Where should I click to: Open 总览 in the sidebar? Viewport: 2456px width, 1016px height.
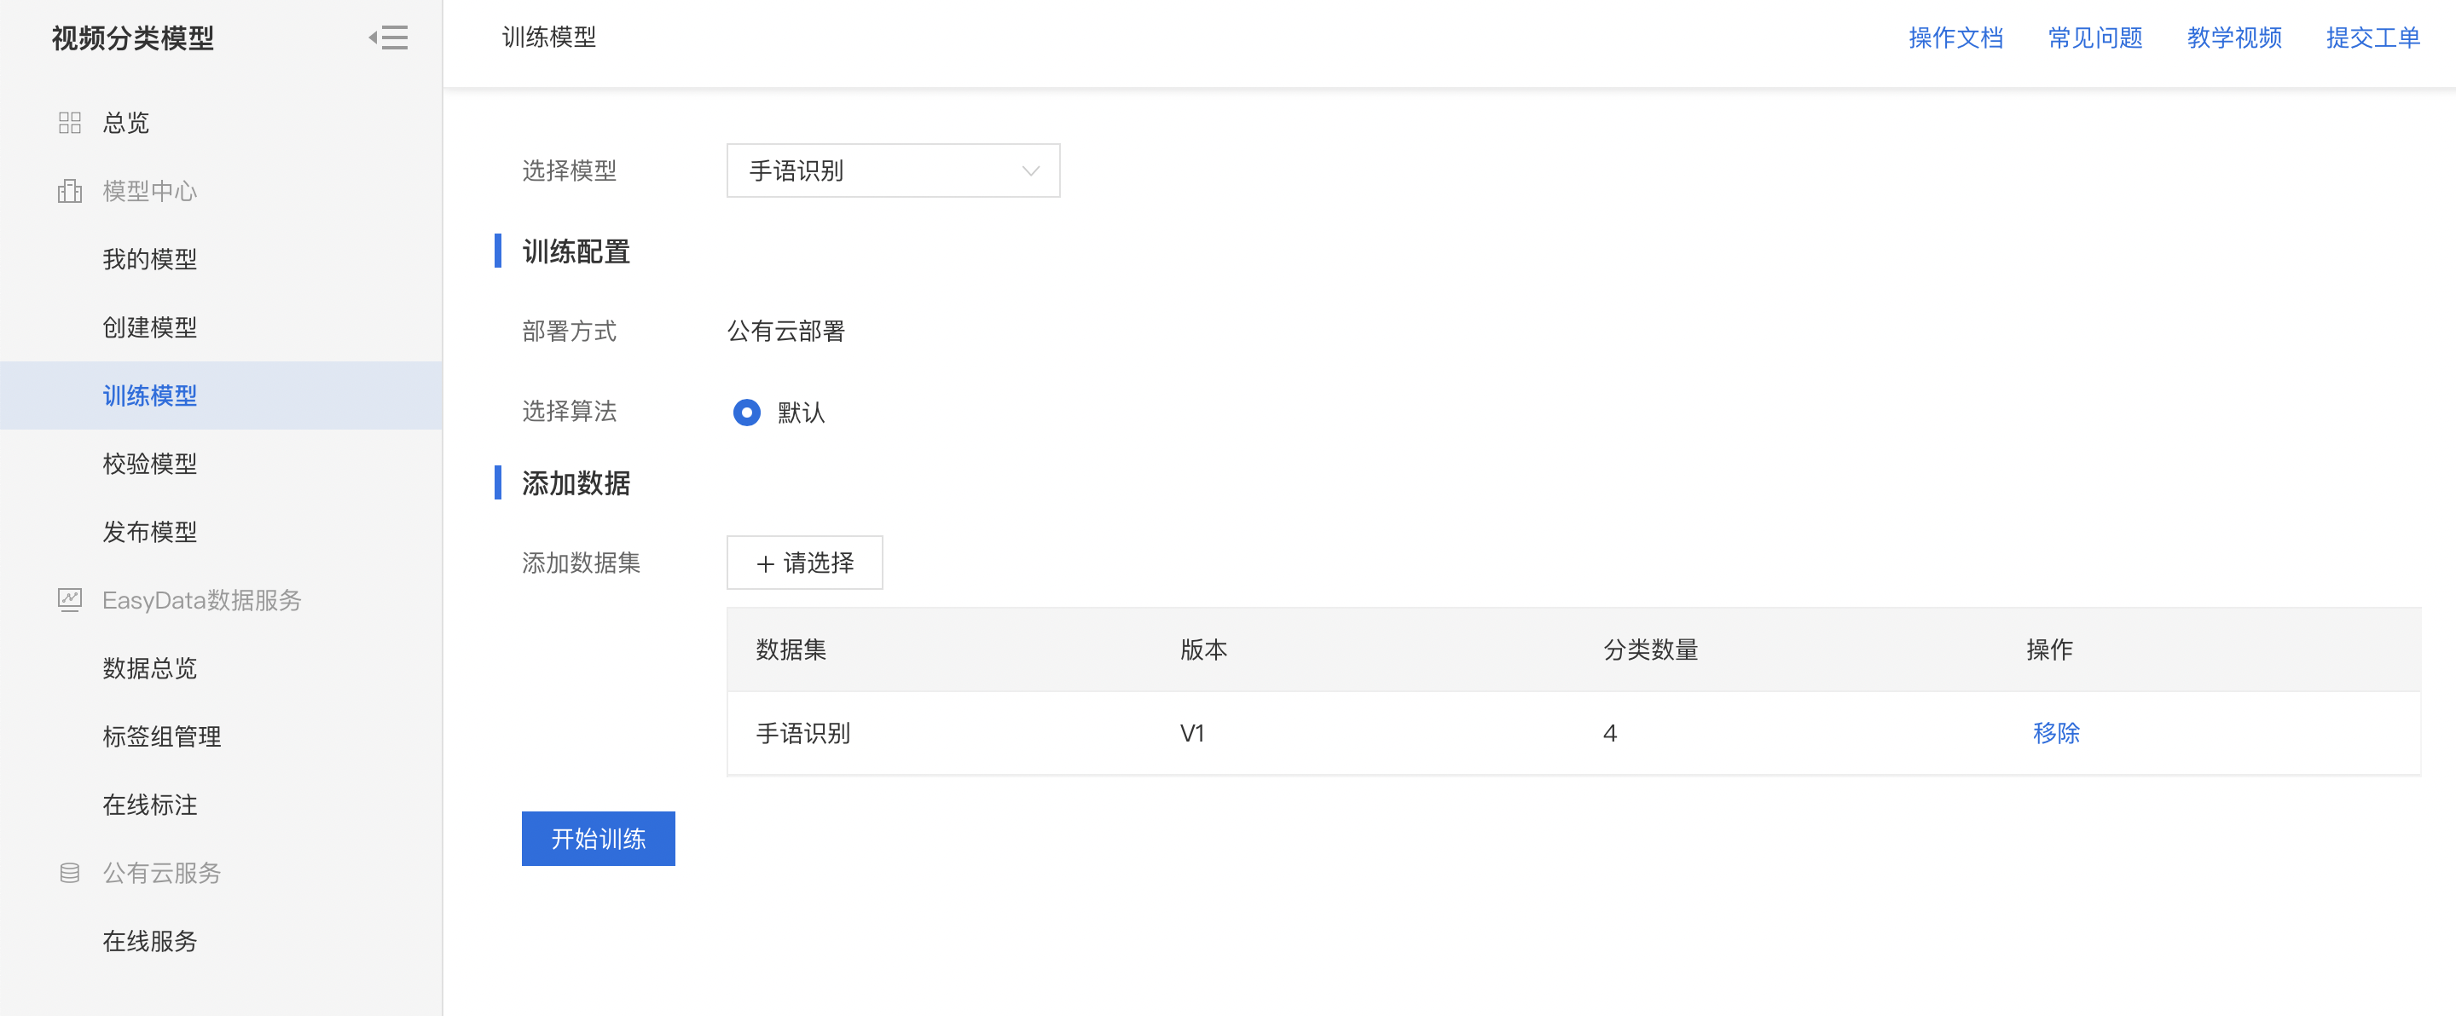(x=126, y=123)
